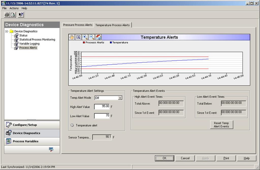This screenshot has height=170, width=260.
Task: Open the Print Preview toolbar icon
Action: (13, 15)
